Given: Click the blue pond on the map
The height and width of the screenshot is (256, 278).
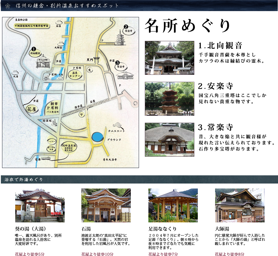Looking at the screenshot, I should [97, 137].
